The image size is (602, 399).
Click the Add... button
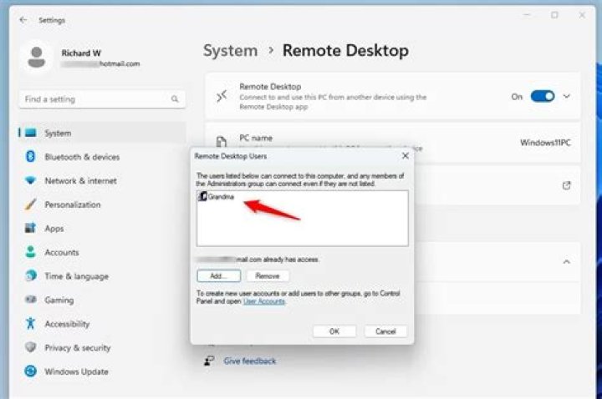point(219,276)
